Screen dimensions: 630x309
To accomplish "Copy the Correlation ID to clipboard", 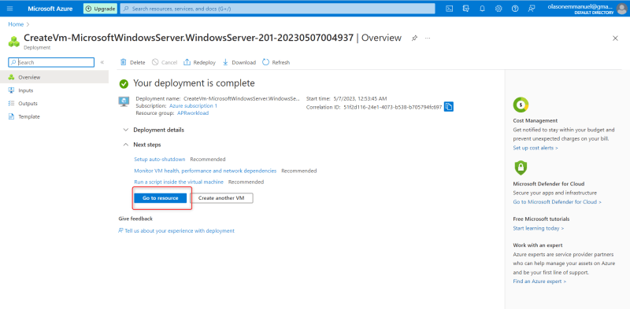I will pos(449,107).
